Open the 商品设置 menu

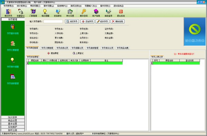35,6
